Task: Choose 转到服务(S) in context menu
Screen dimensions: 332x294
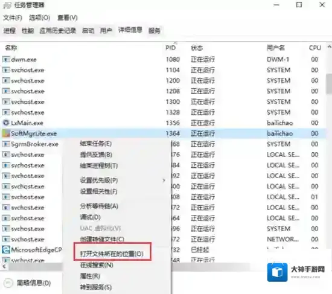Action: (96, 287)
